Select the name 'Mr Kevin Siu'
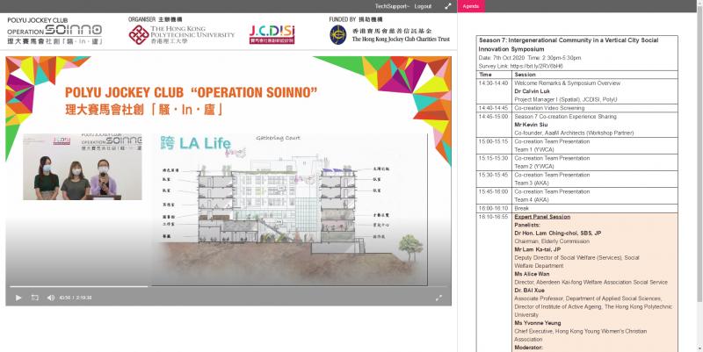 coord(531,125)
